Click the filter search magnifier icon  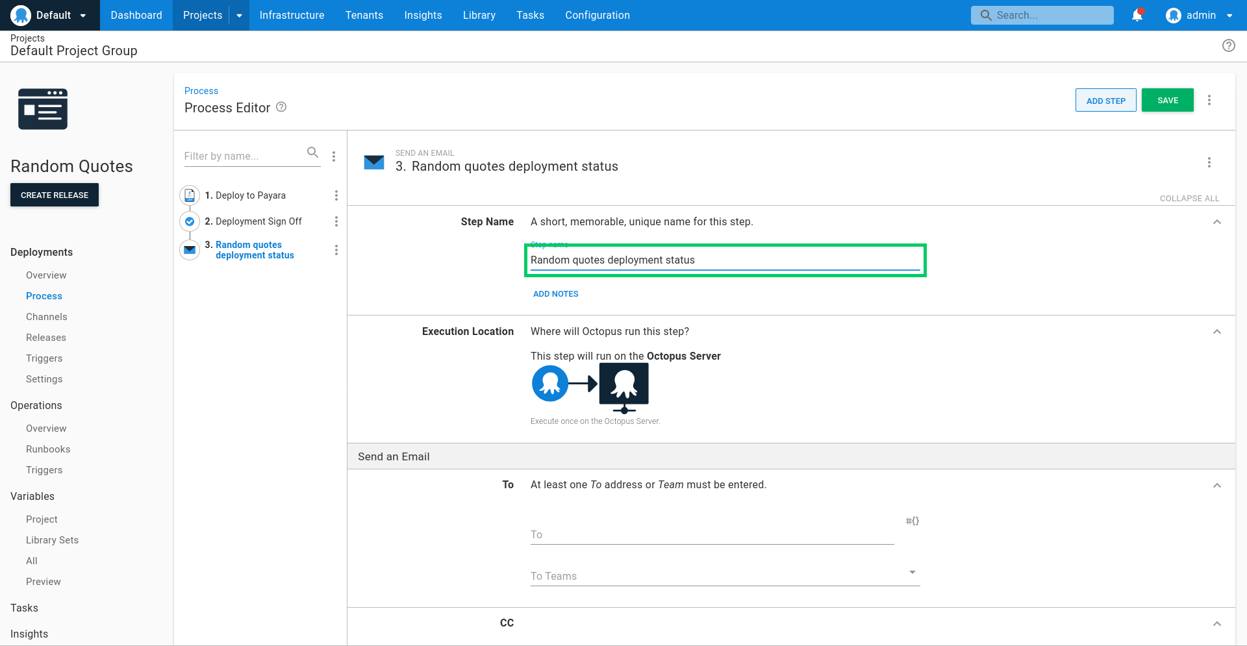[312, 153]
